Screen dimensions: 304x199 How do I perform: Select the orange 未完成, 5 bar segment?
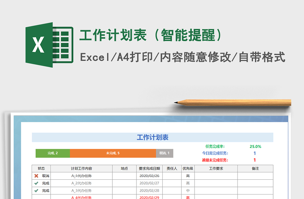(x=113, y=153)
